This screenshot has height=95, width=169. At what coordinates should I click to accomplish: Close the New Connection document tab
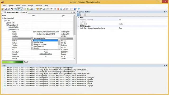[x=74, y=12]
